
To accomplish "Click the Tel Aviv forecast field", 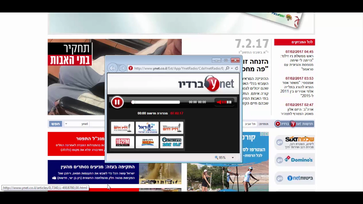I will [x=250, y=124].
